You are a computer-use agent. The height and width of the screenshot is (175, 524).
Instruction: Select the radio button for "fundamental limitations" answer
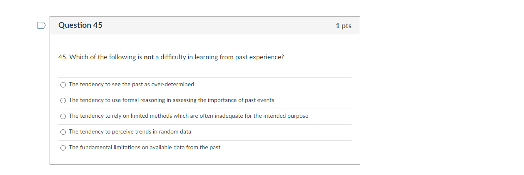click(63, 148)
